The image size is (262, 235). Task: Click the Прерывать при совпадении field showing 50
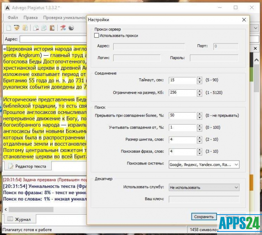pos(182,116)
